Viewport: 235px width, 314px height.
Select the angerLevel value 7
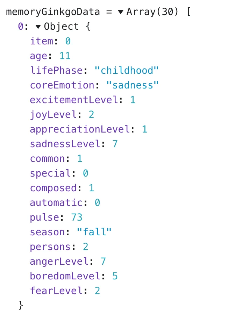[x=103, y=262]
